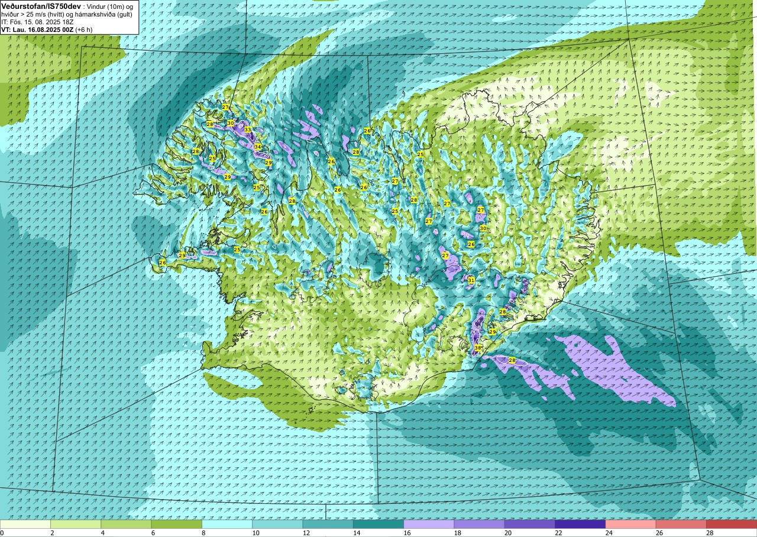The width and height of the screenshot is (757, 537).
Task: Click the 22–24 m/s dark indigo legend swatch
Action: click(580, 524)
